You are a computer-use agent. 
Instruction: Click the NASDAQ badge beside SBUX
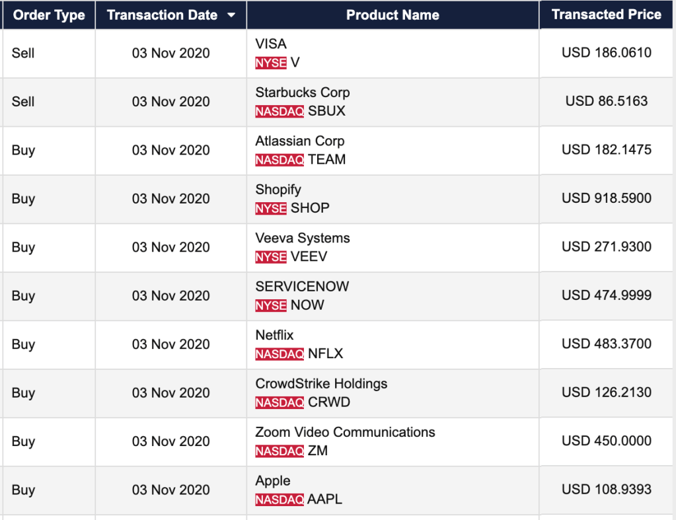[x=280, y=112]
